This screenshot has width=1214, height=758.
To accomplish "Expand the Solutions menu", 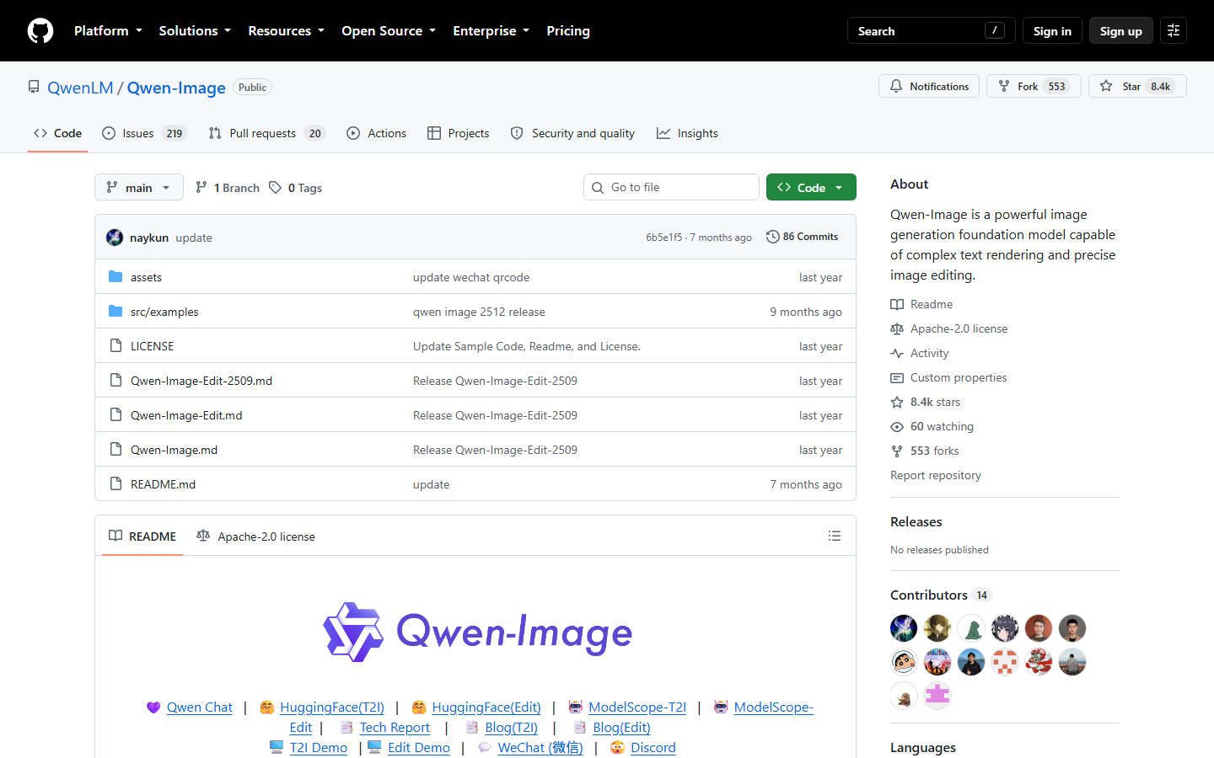I will pos(195,30).
